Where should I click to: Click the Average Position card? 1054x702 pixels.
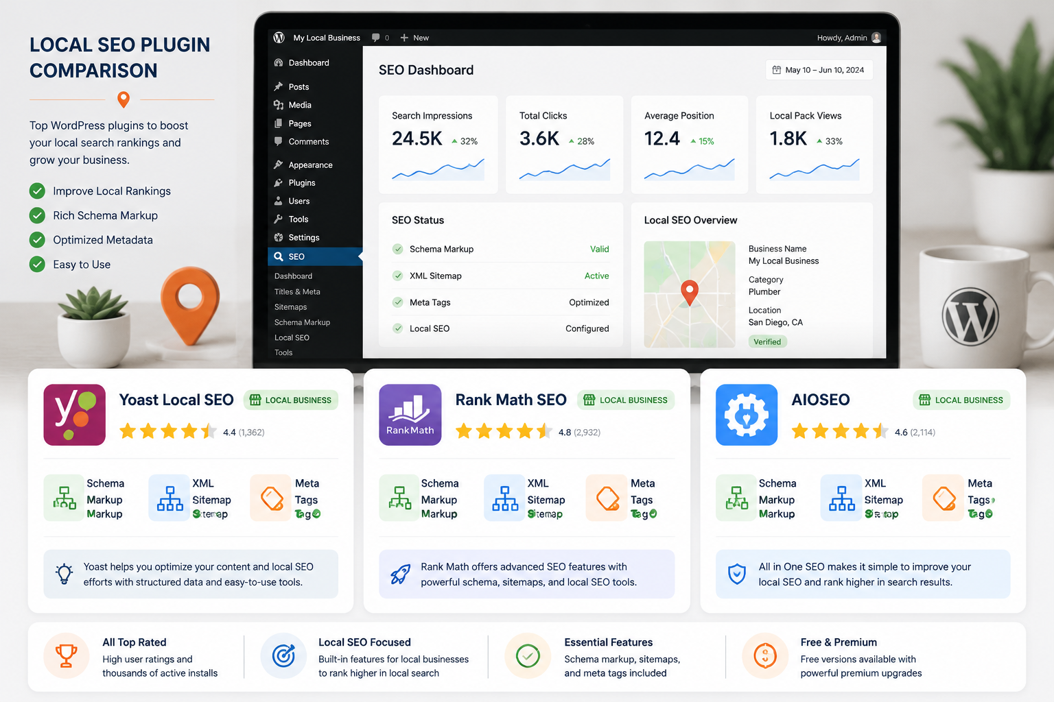pyautogui.click(x=690, y=144)
